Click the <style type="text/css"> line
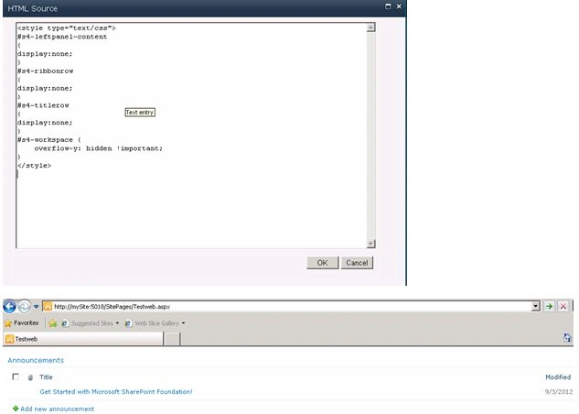This screenshot has height=414, width=579. (x=67, y=28)
